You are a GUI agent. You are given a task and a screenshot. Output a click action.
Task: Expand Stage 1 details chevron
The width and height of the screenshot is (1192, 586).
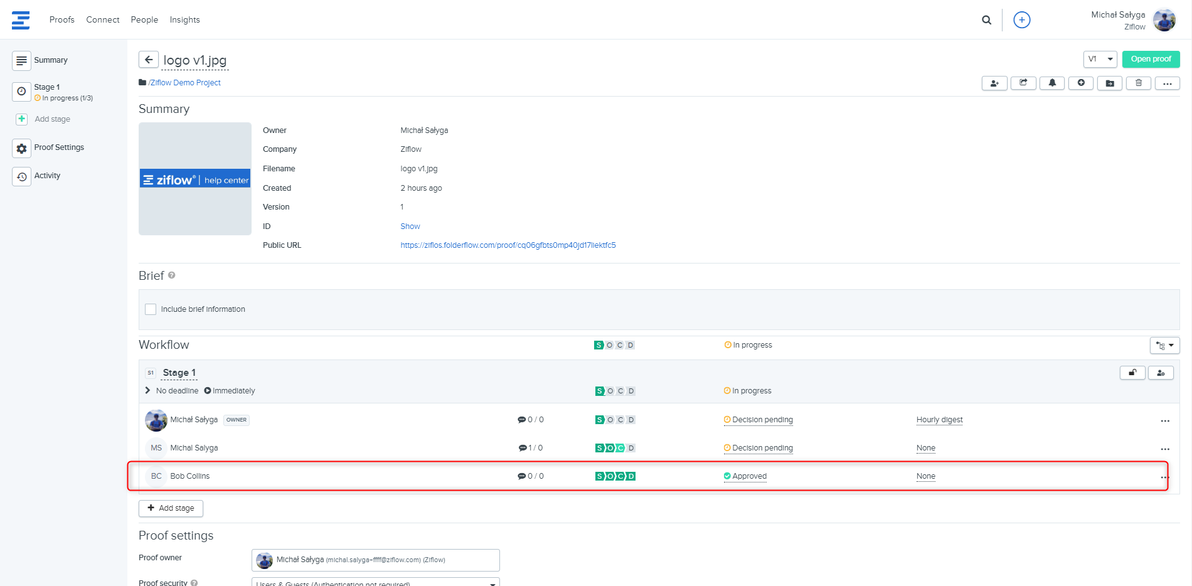[147, 390]
